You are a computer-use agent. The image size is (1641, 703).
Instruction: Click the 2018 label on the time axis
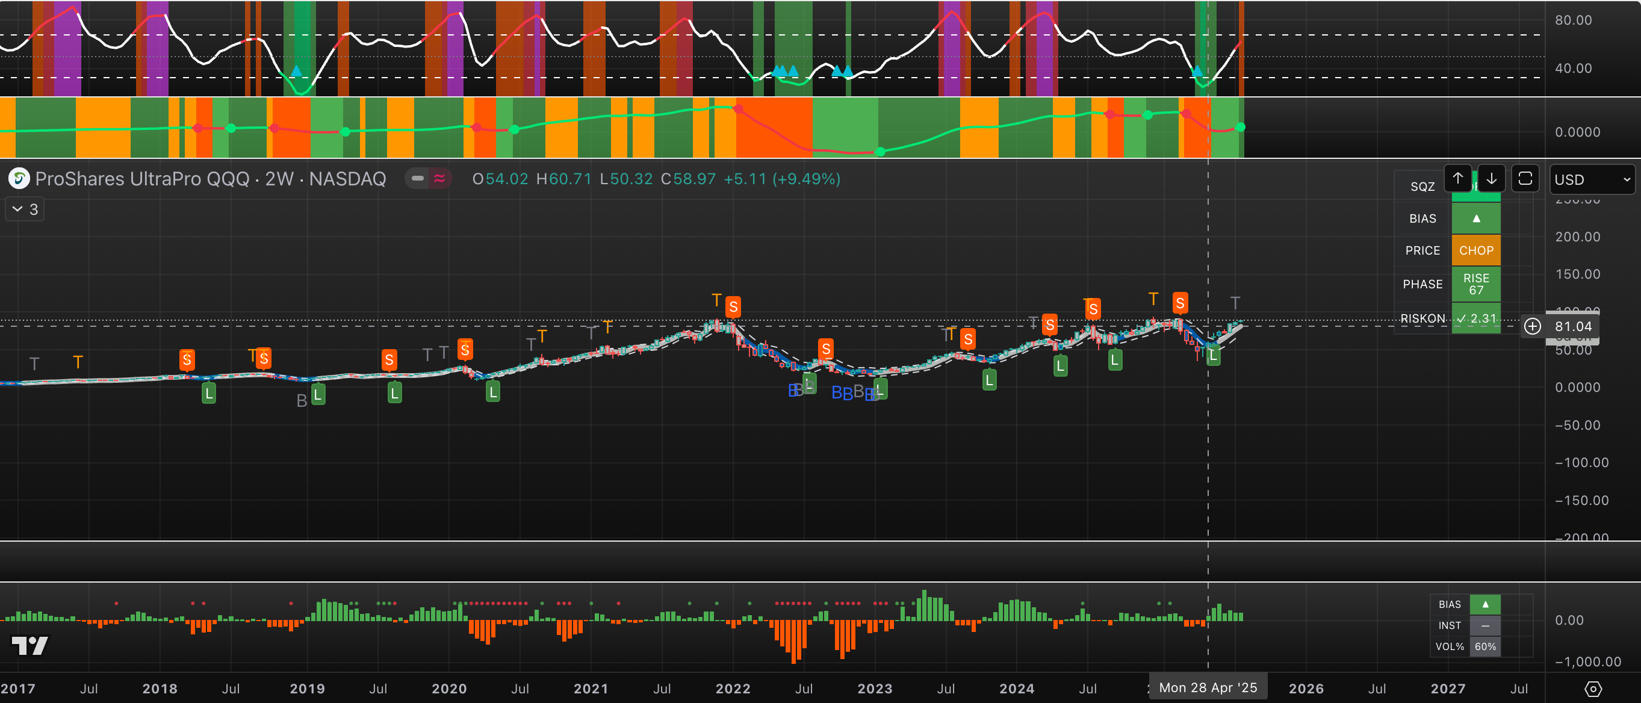(160, 689)
